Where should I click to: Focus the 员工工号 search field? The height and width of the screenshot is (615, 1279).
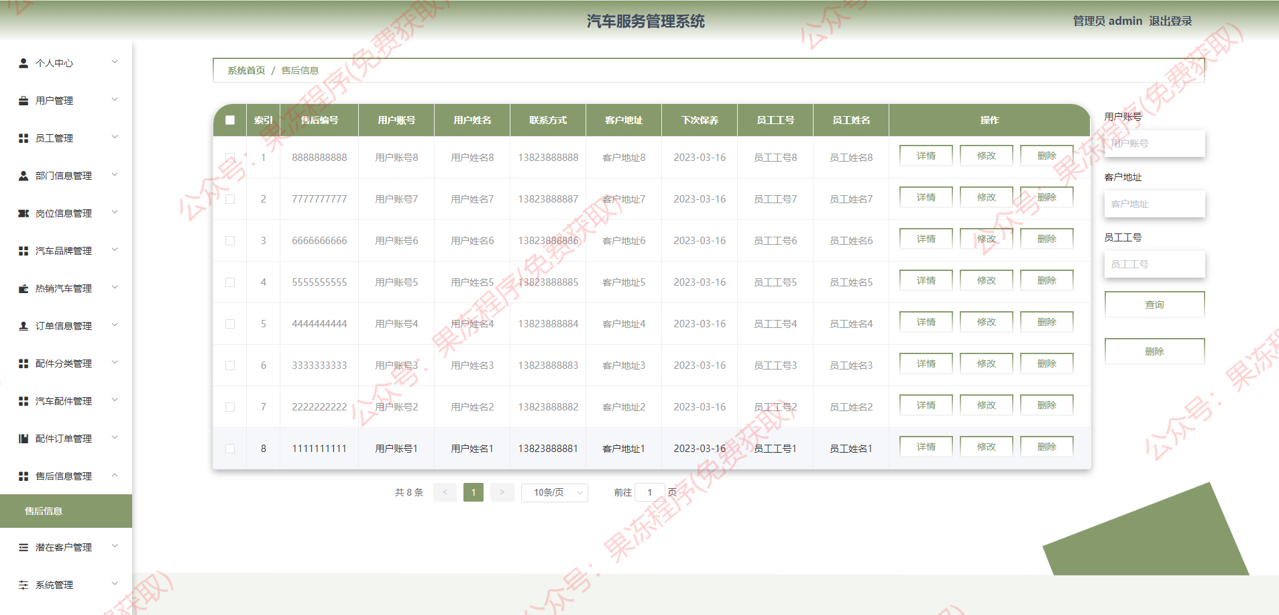(1155, 264)
